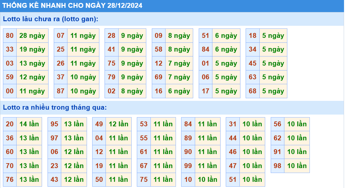Select number 79 in lotto gan table
The image size is (345, 188).
coord(111,77)
